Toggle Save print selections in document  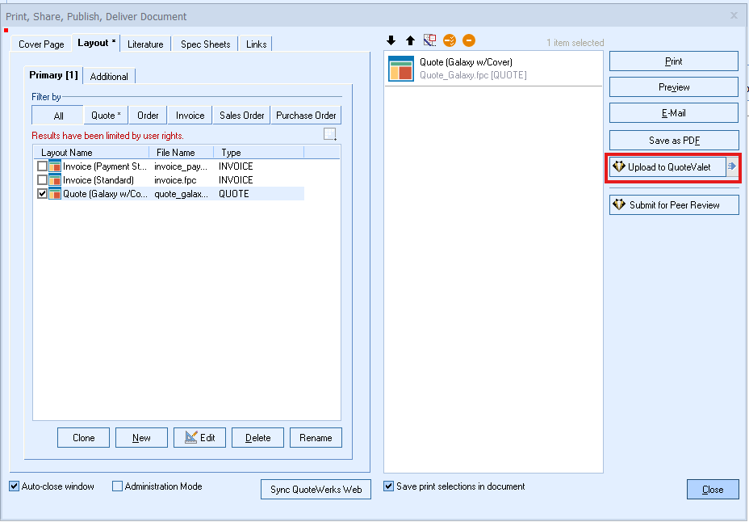[389, 486]
